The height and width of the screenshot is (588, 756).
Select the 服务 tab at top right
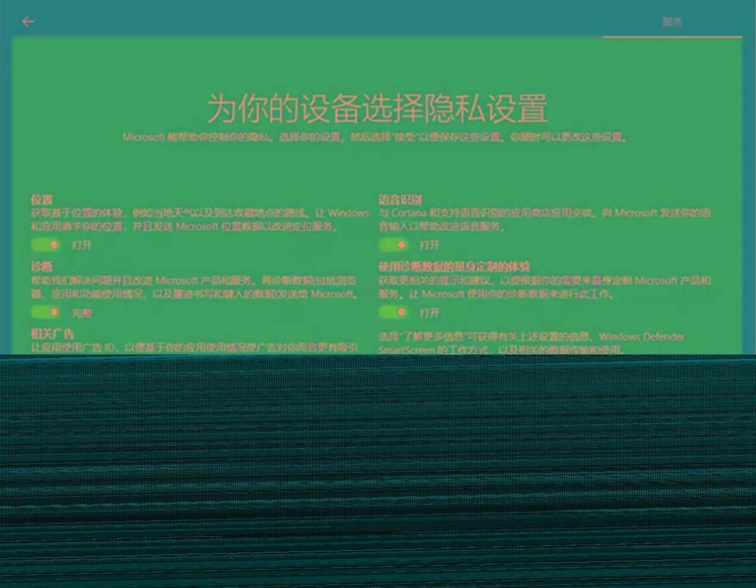(x=673, y=23)
